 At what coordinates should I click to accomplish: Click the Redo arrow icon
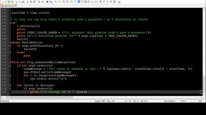(42, 2)
